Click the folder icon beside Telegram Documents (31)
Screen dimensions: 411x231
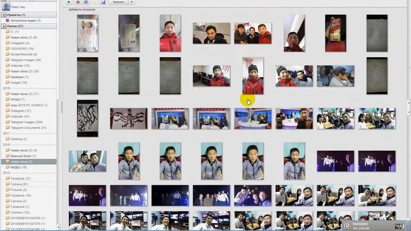[x=8, y=128]
